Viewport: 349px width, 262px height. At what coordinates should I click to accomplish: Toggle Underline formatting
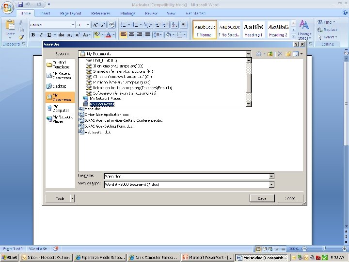coord(49,35)
